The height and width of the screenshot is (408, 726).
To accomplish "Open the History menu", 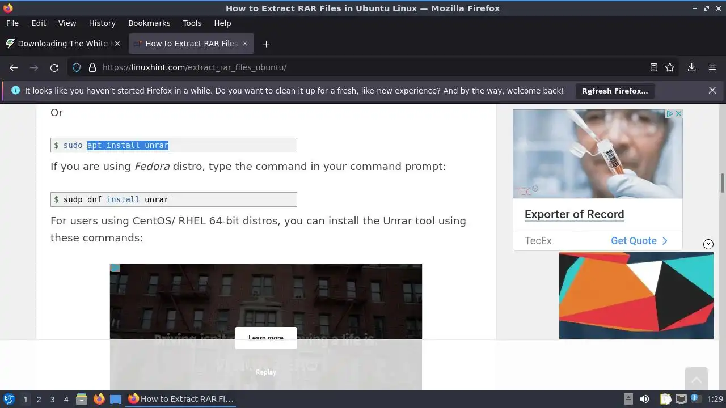I will (102, 23).
